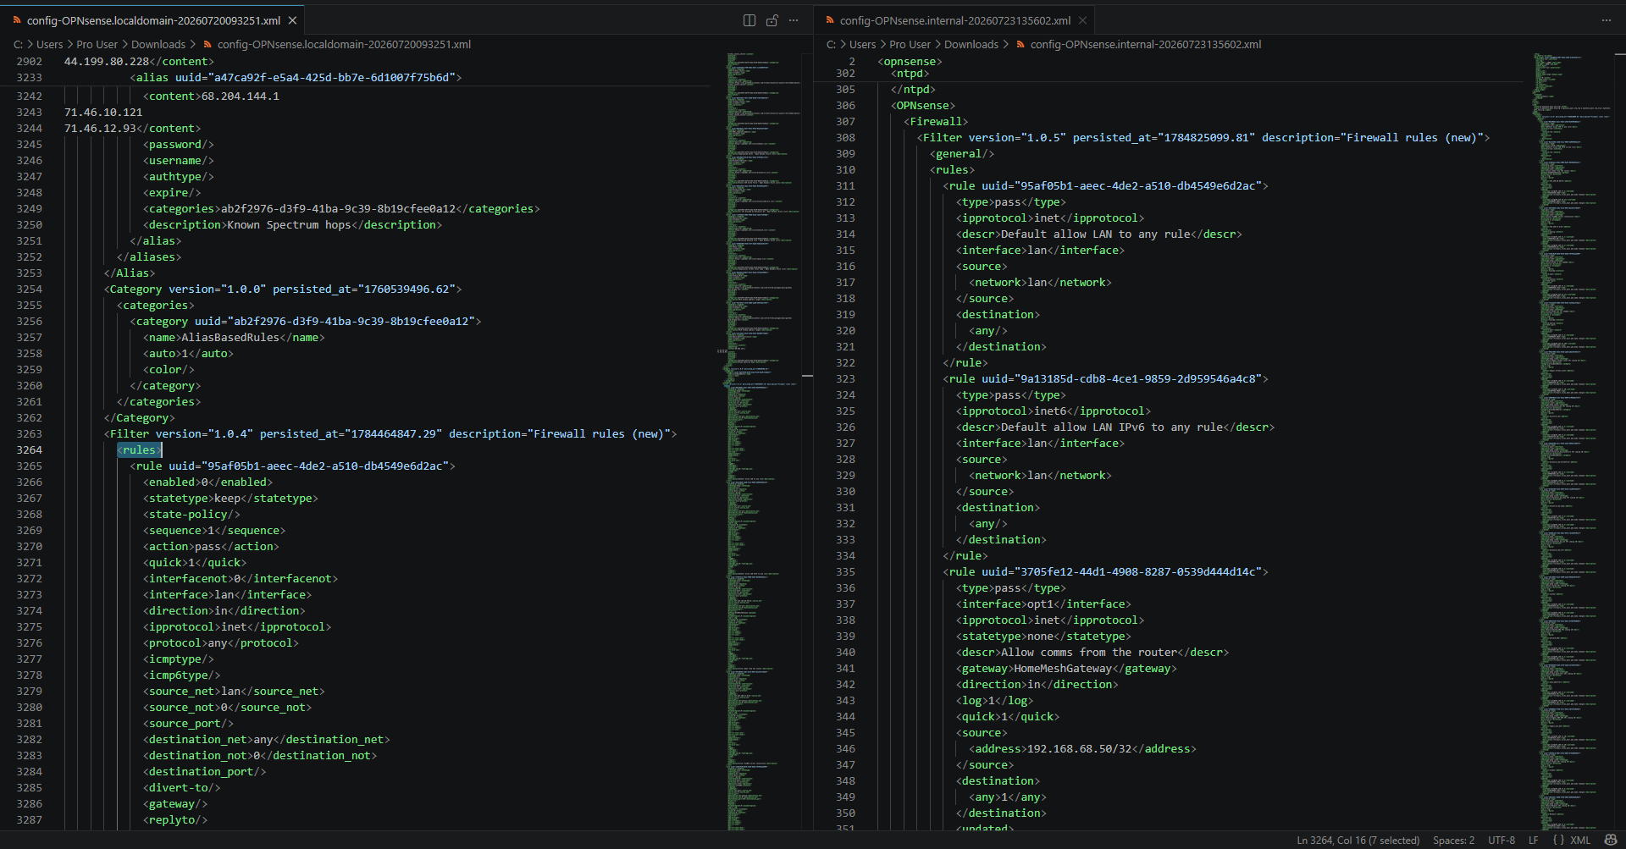
Task: Close the config-OPNsense.internal xml tab
Action: click(x=1082, y=20)
